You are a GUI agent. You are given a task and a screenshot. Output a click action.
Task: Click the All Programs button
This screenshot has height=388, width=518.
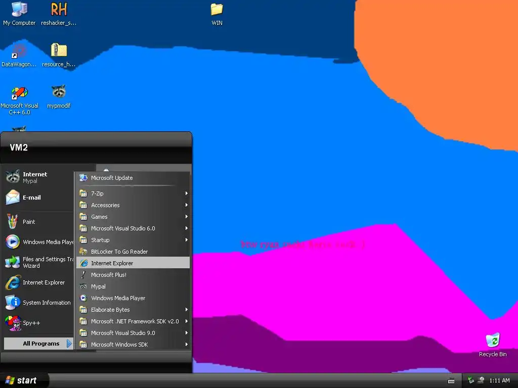[x=38, y=344]
